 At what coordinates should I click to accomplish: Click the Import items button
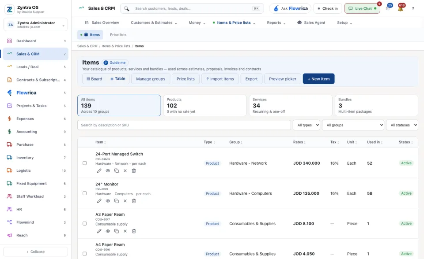(220, 79)
